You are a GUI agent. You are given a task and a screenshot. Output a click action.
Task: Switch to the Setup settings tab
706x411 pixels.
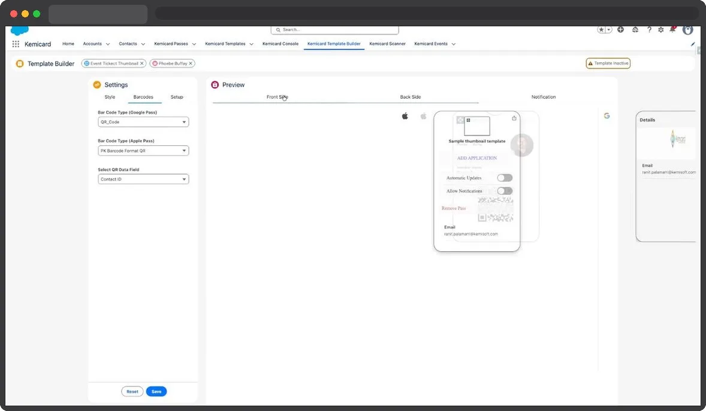(x=177, y=97)
